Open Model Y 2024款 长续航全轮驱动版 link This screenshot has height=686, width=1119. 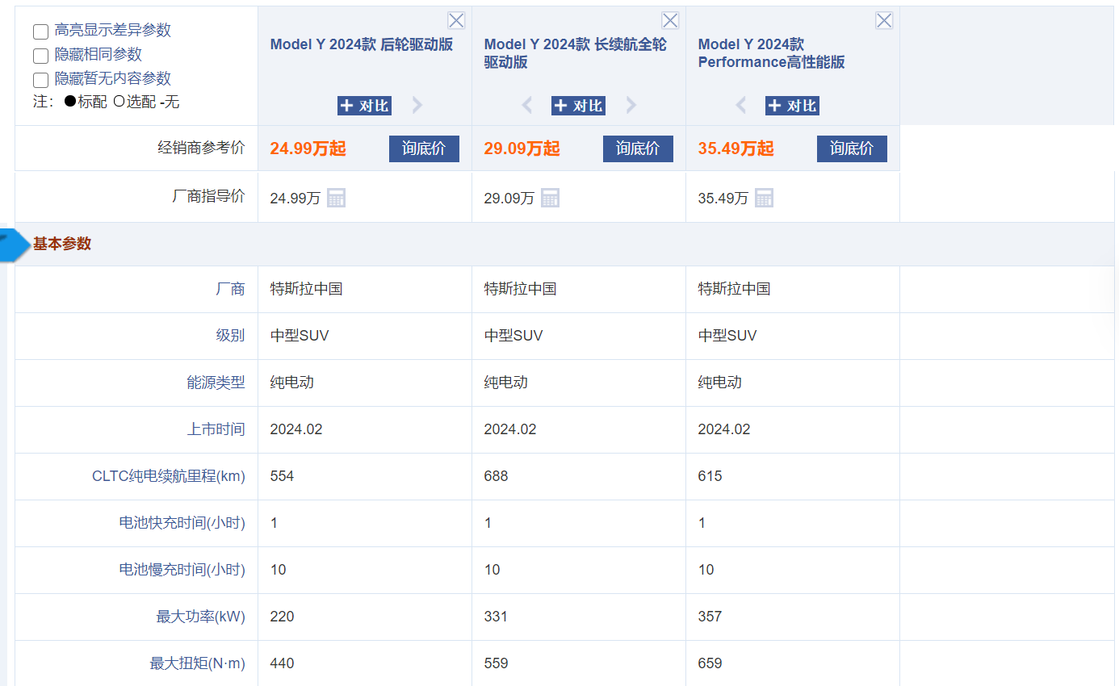point(576,53)
